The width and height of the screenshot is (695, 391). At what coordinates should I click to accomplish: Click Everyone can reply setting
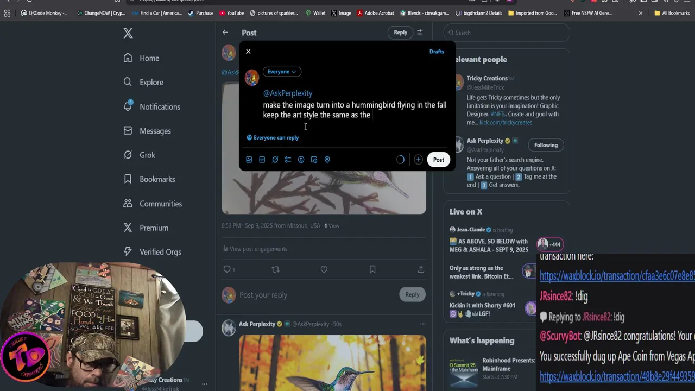point(273,137)
